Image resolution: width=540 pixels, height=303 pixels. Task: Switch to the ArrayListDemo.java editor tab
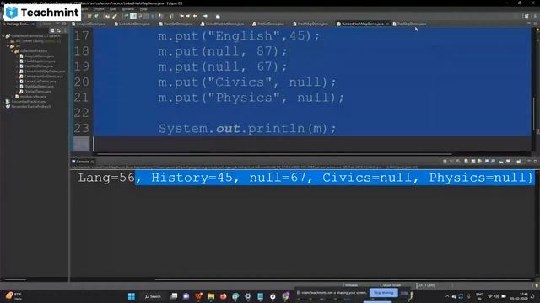89,24
